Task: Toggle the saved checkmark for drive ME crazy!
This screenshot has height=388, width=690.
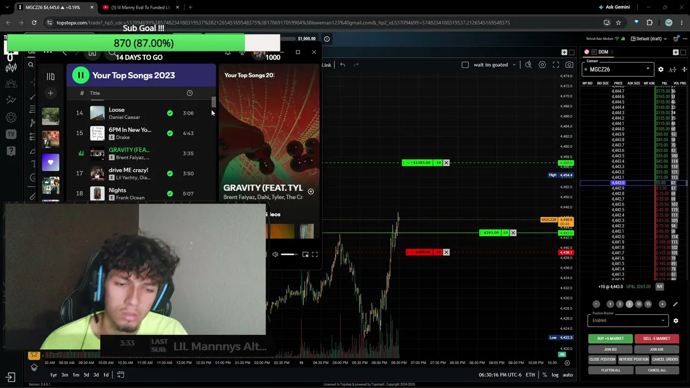Action: (170, 174)
